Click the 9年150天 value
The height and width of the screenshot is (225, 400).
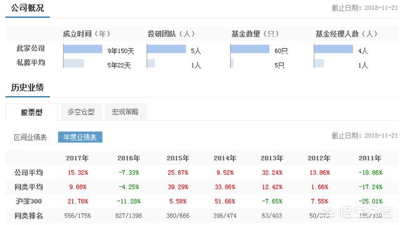click(x=121, y=51)
